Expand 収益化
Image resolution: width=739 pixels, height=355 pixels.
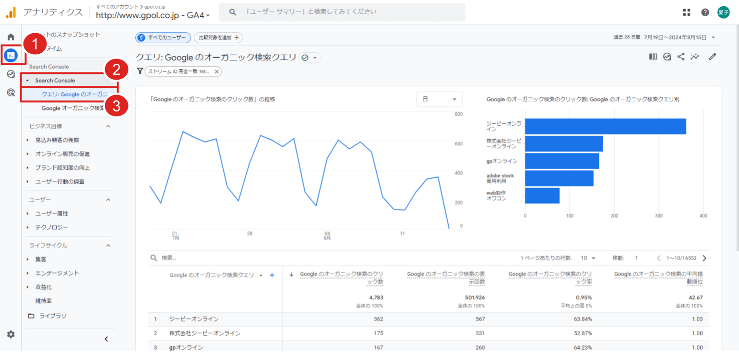28,287
